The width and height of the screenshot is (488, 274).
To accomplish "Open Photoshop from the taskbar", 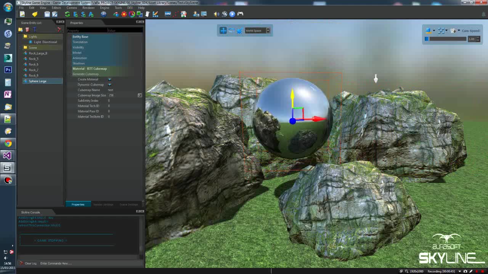I will [x=8, y=70].
